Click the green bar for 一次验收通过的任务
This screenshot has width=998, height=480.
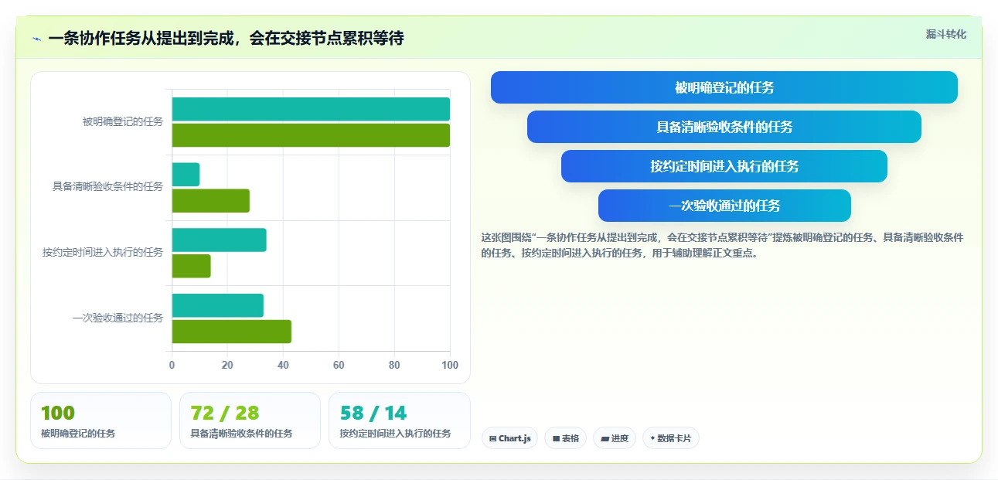click(231, 332)
